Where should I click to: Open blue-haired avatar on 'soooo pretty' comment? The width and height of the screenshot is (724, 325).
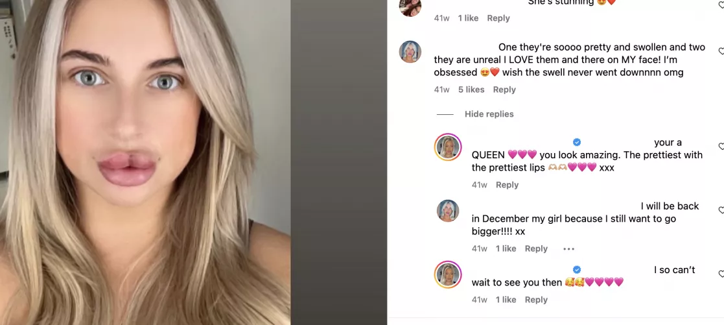click(x=410, y=52)
